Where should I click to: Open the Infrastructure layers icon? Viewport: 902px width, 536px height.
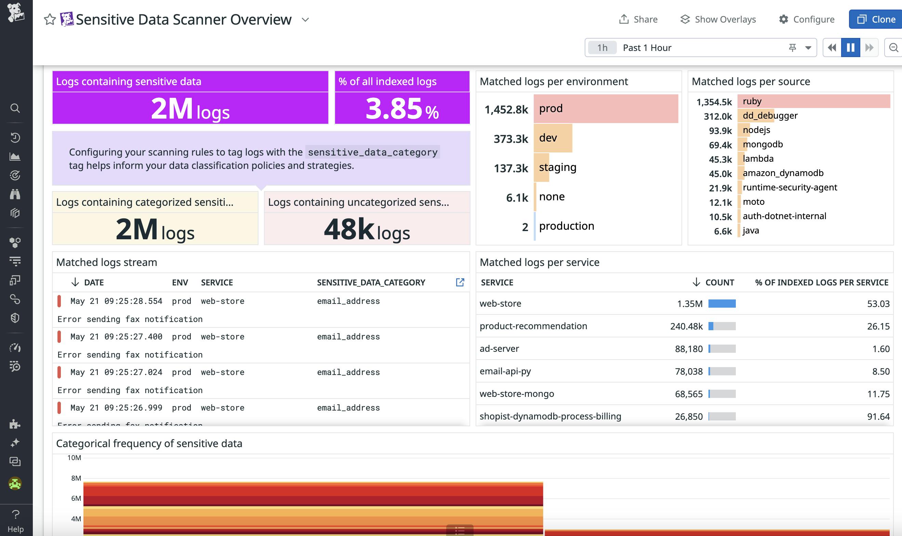(x=15, y=213)
